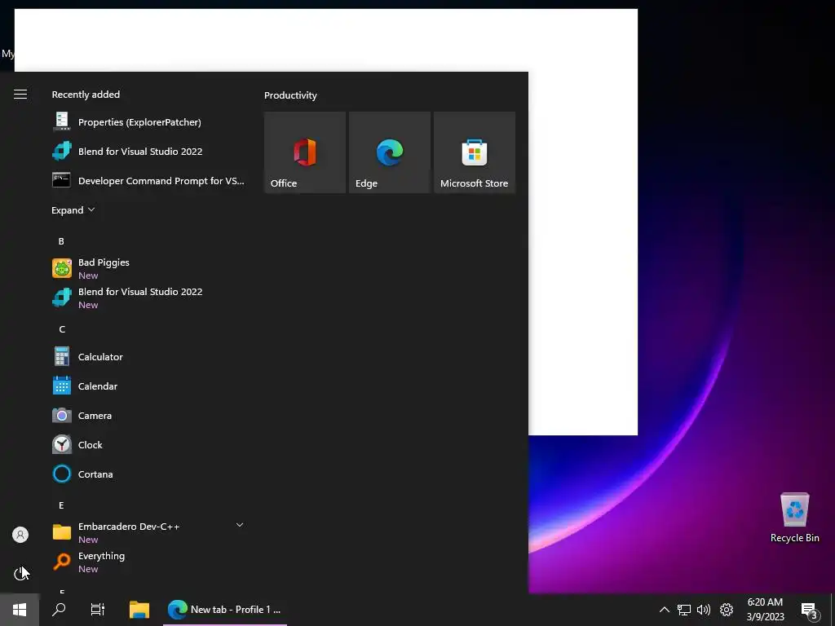
Task: Expand the Recently added list
Action: coord(73,210)
